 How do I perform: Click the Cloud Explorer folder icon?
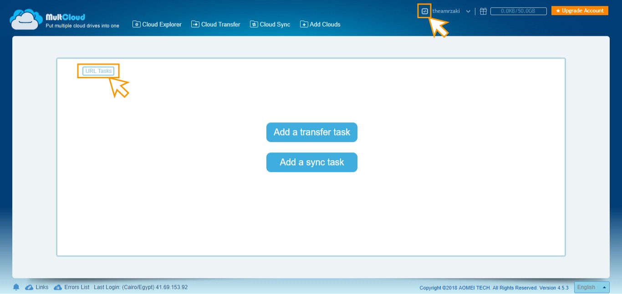[137, 24]
